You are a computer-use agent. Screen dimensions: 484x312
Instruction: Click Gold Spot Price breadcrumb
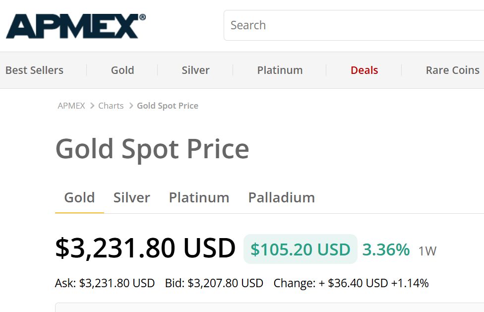(168, 106)
